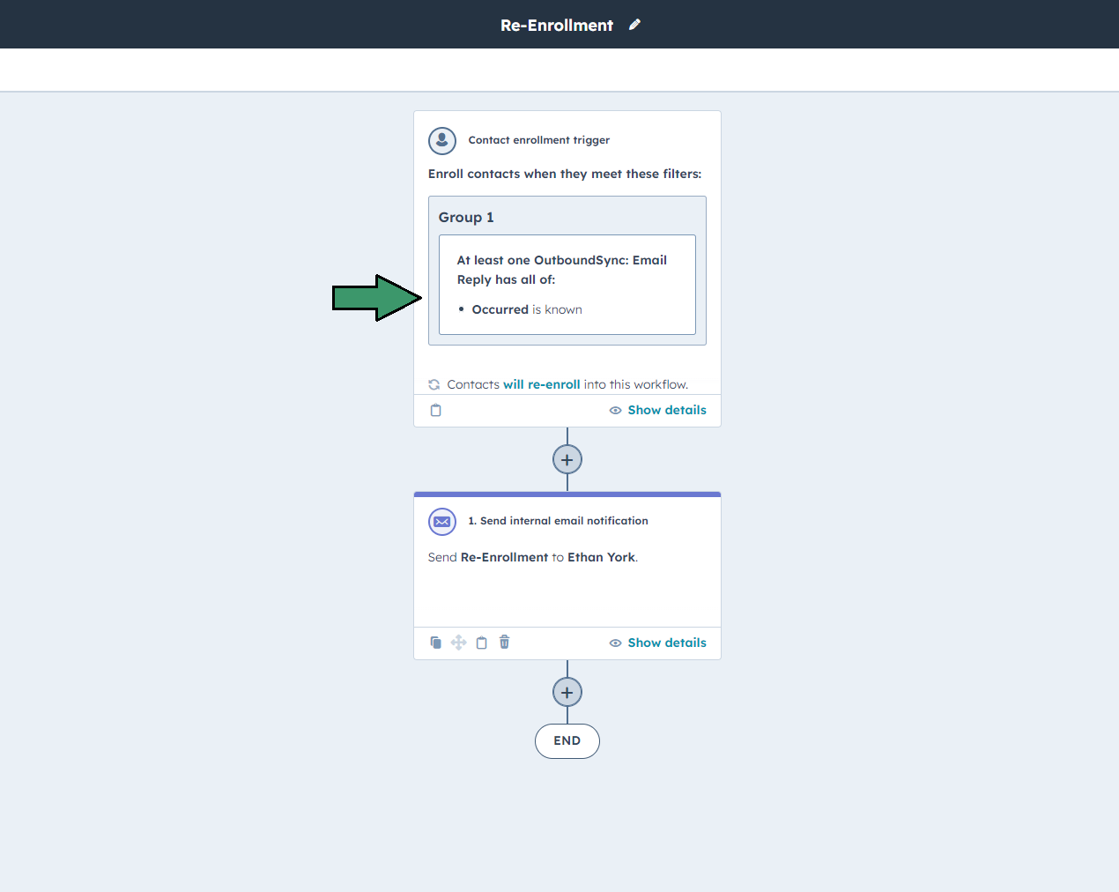The image size is (1119, 892).
Task: Show details of Send internal email action
Action: coord(657,643)
